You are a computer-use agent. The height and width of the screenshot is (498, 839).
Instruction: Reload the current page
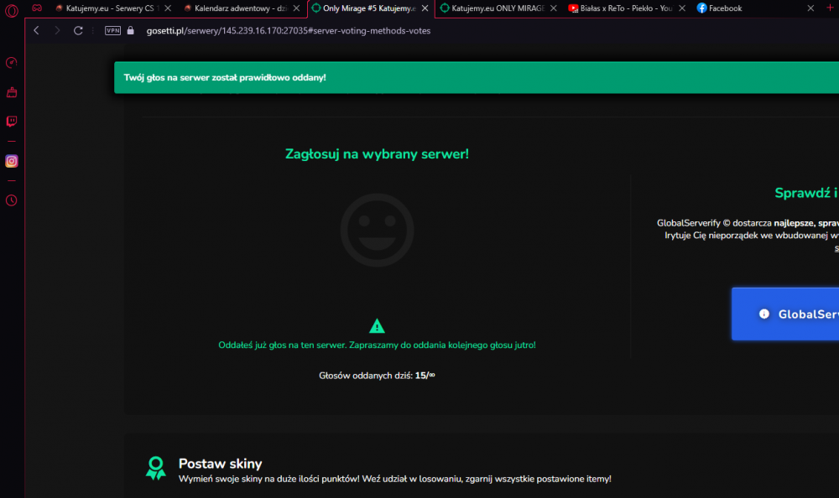tap(78, 30)
